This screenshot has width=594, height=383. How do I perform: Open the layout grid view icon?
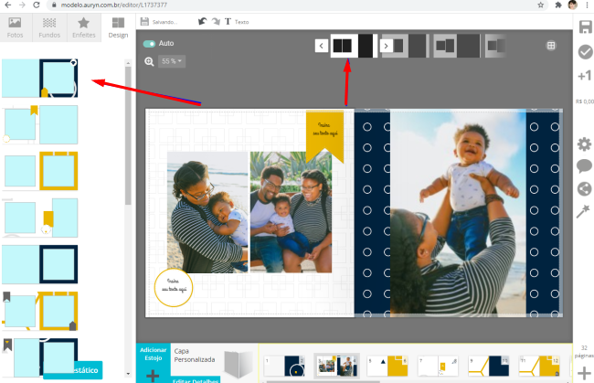pos(551,46)
